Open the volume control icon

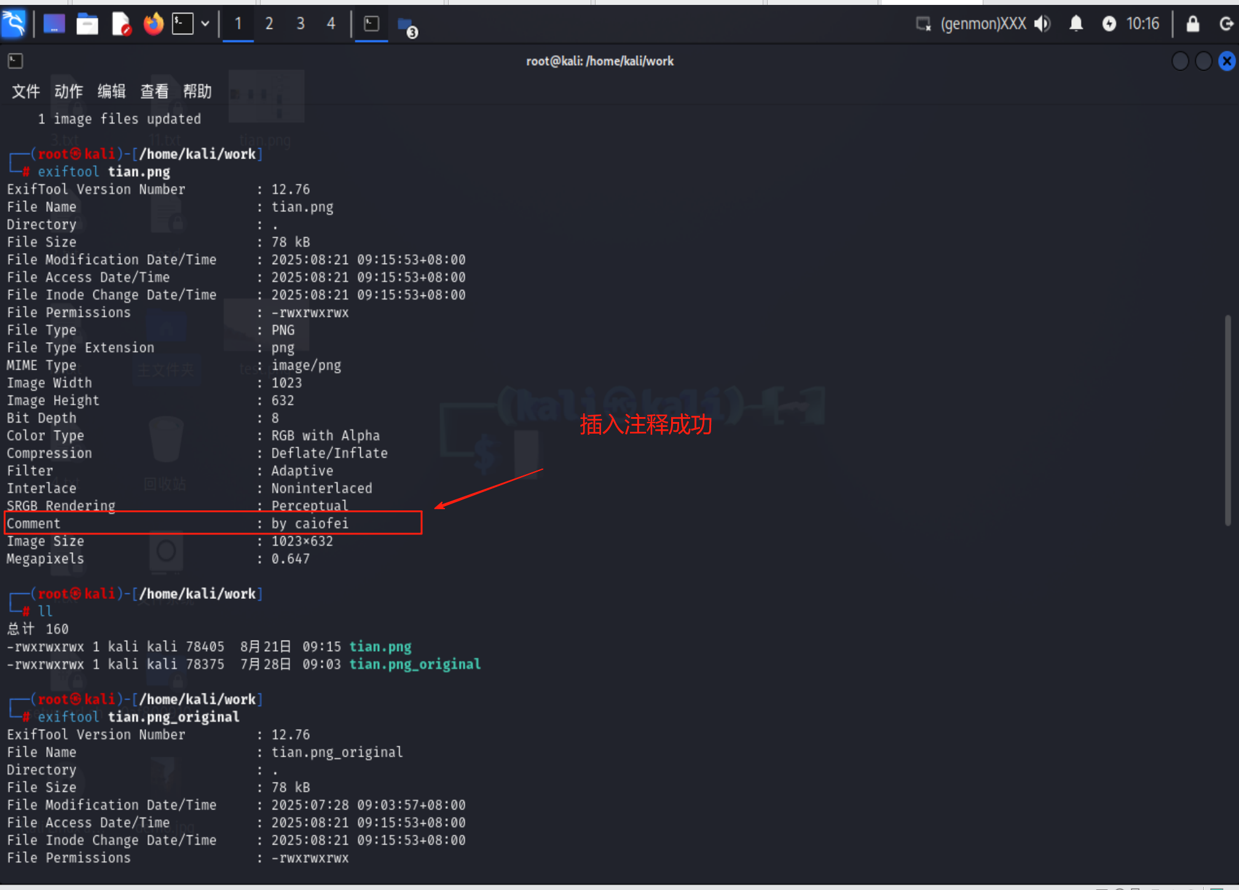1042,24
